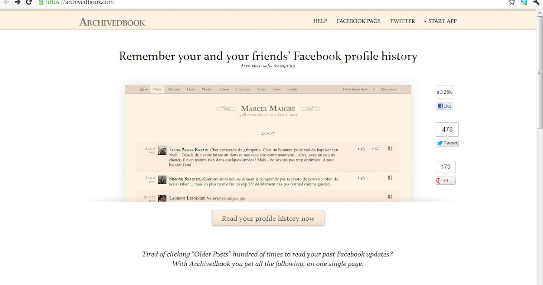Image resolution: width=543 pixels, height=285 pixels.
Task: Select the Statuses tab in preview
Action: [x=174, y=89]
